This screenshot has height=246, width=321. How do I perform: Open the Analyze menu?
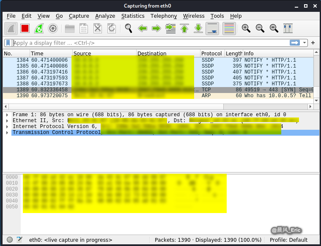click(x=105, y=16)
